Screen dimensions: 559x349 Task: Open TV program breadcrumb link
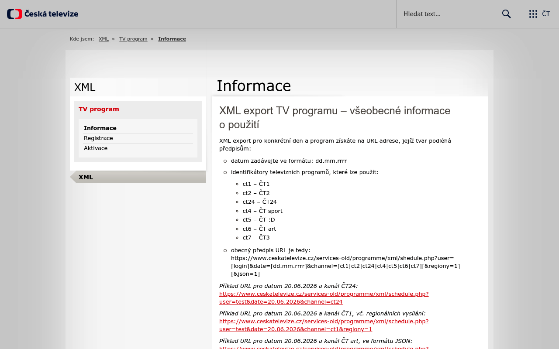click(x=133, y=39)
